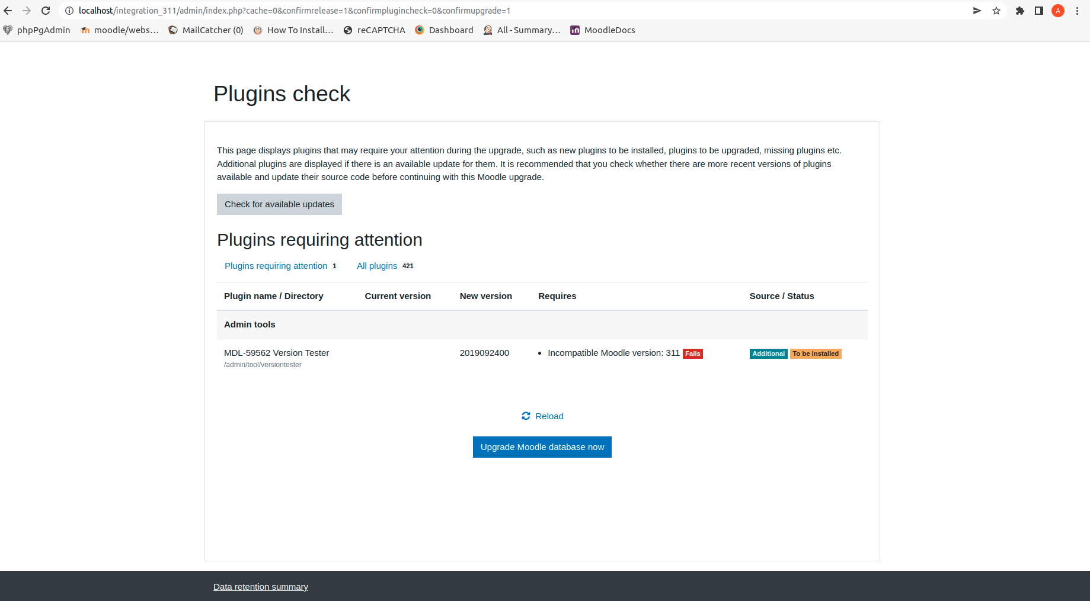The image size is (1090, 601).
Task: Click the new version value 2019092400
Action: [x=484, y=353]
